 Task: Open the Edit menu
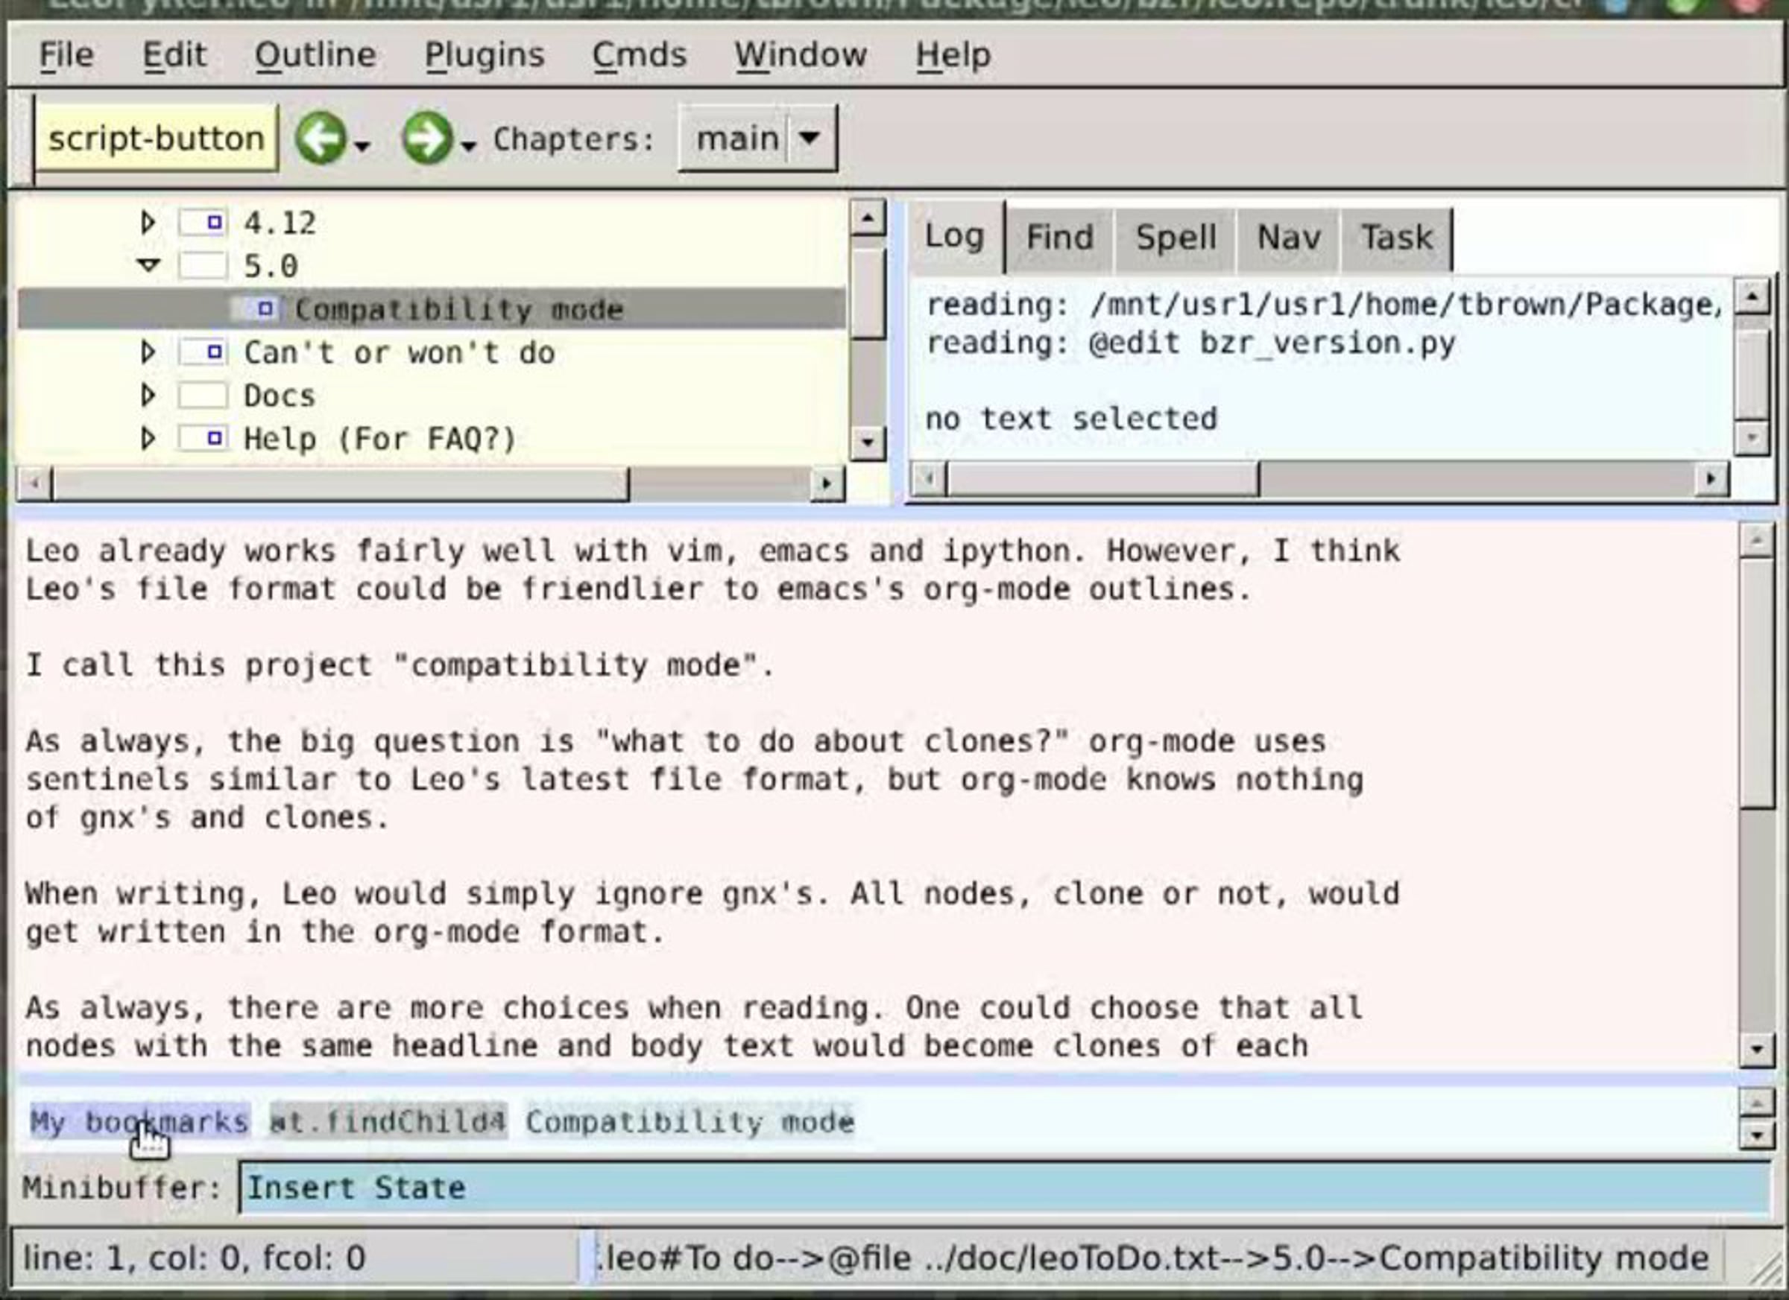174,55
